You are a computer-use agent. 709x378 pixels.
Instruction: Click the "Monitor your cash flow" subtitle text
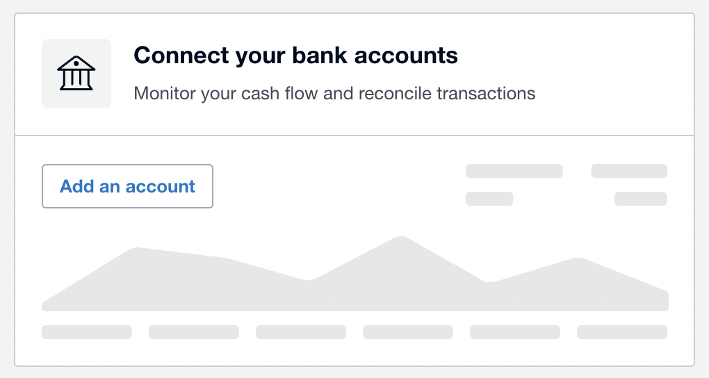[x=334, y=93]
